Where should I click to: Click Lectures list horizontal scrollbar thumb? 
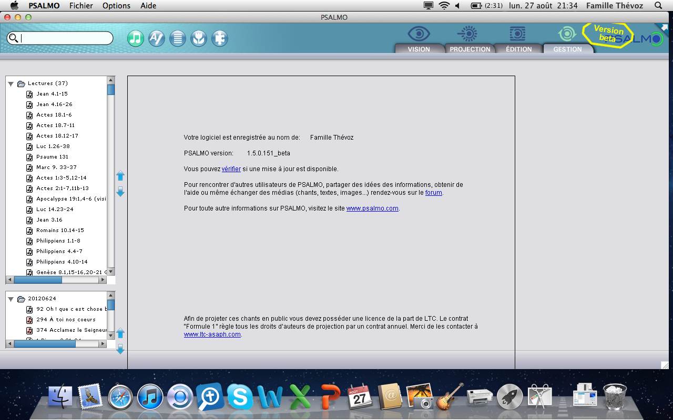click(38, 280)
